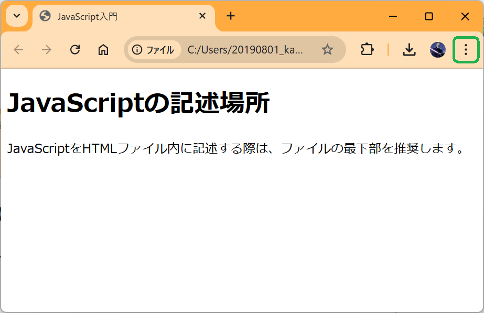Go to the home page

click(103, 50)
